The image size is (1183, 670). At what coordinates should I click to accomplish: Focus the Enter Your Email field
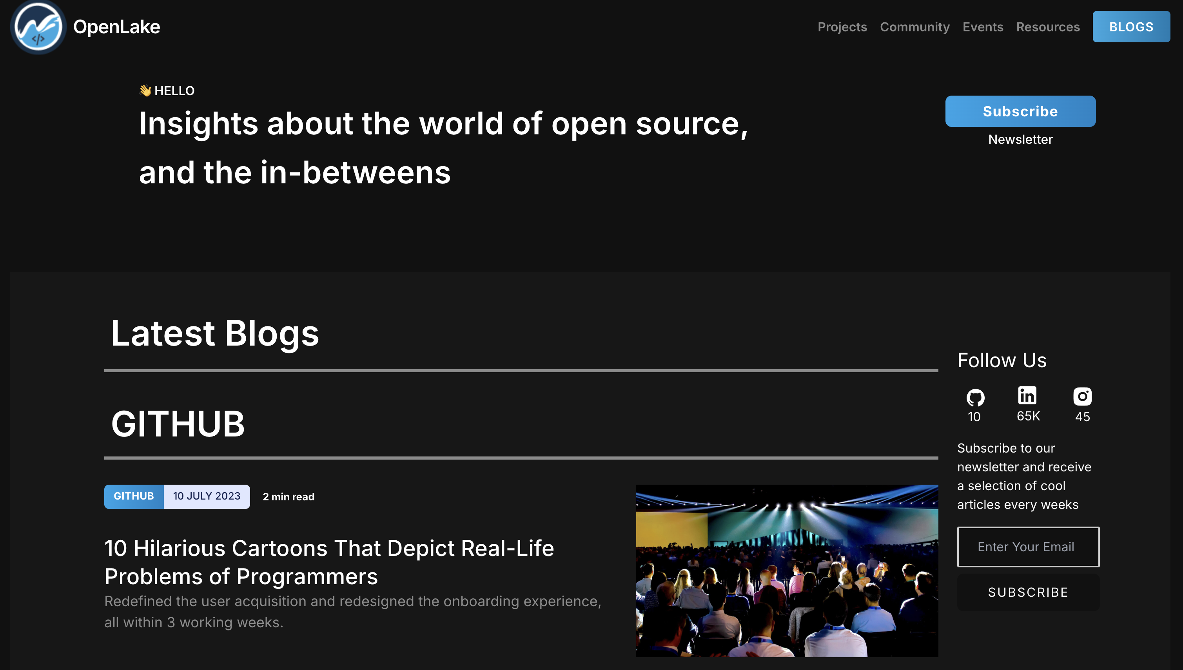1028,547
